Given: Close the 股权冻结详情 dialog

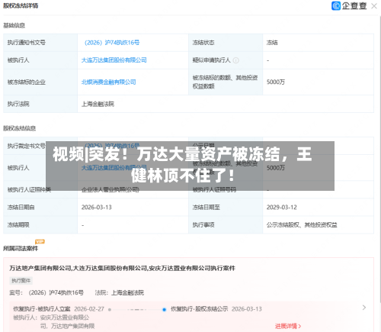Looking at the screenshot, I should [374, 6].
